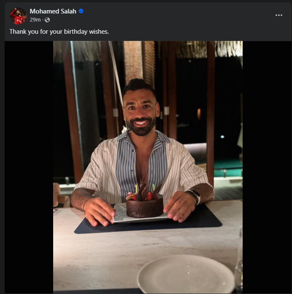Click the empty white plate in photo
This screenshot has height=294, width=292.
pyautogui.click(x=185, y=274)
